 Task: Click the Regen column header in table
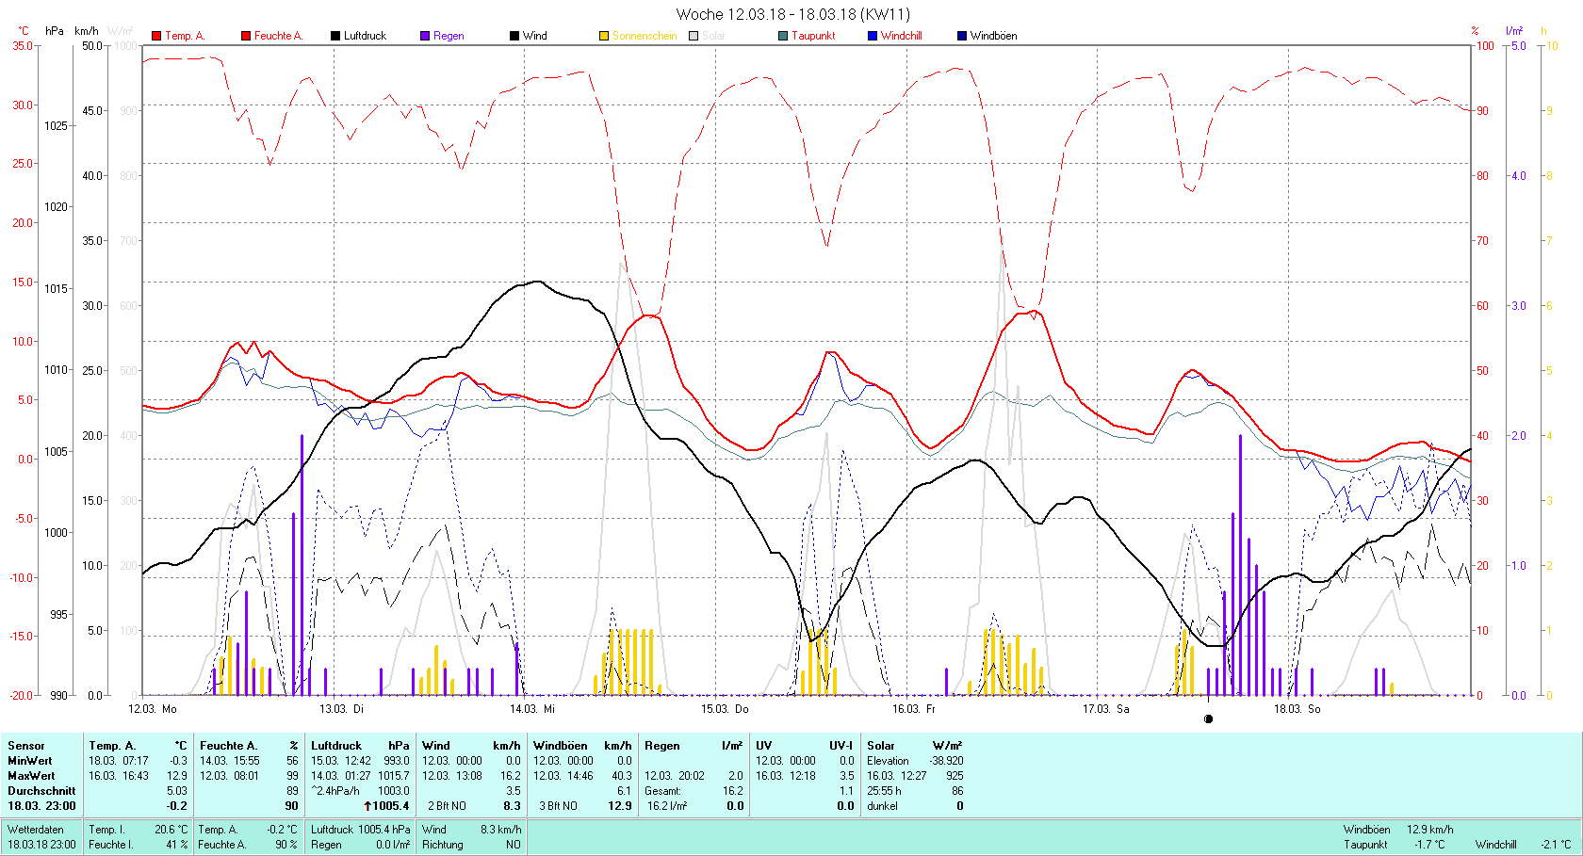point(662,745)
